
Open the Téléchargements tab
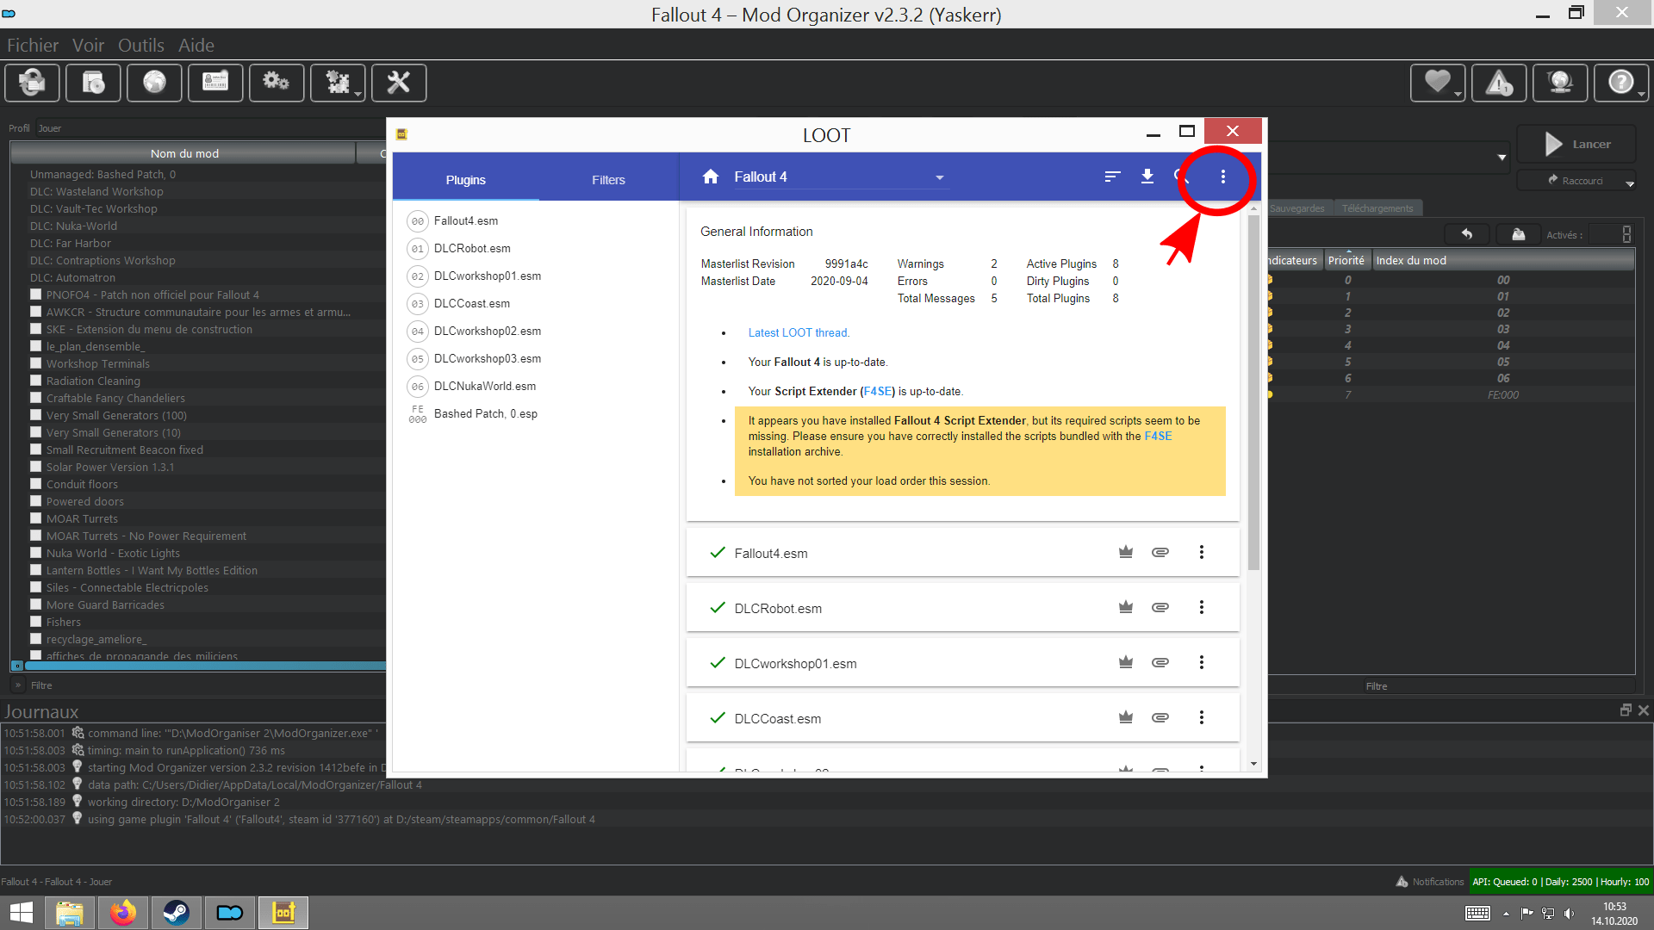point(1377,208)
